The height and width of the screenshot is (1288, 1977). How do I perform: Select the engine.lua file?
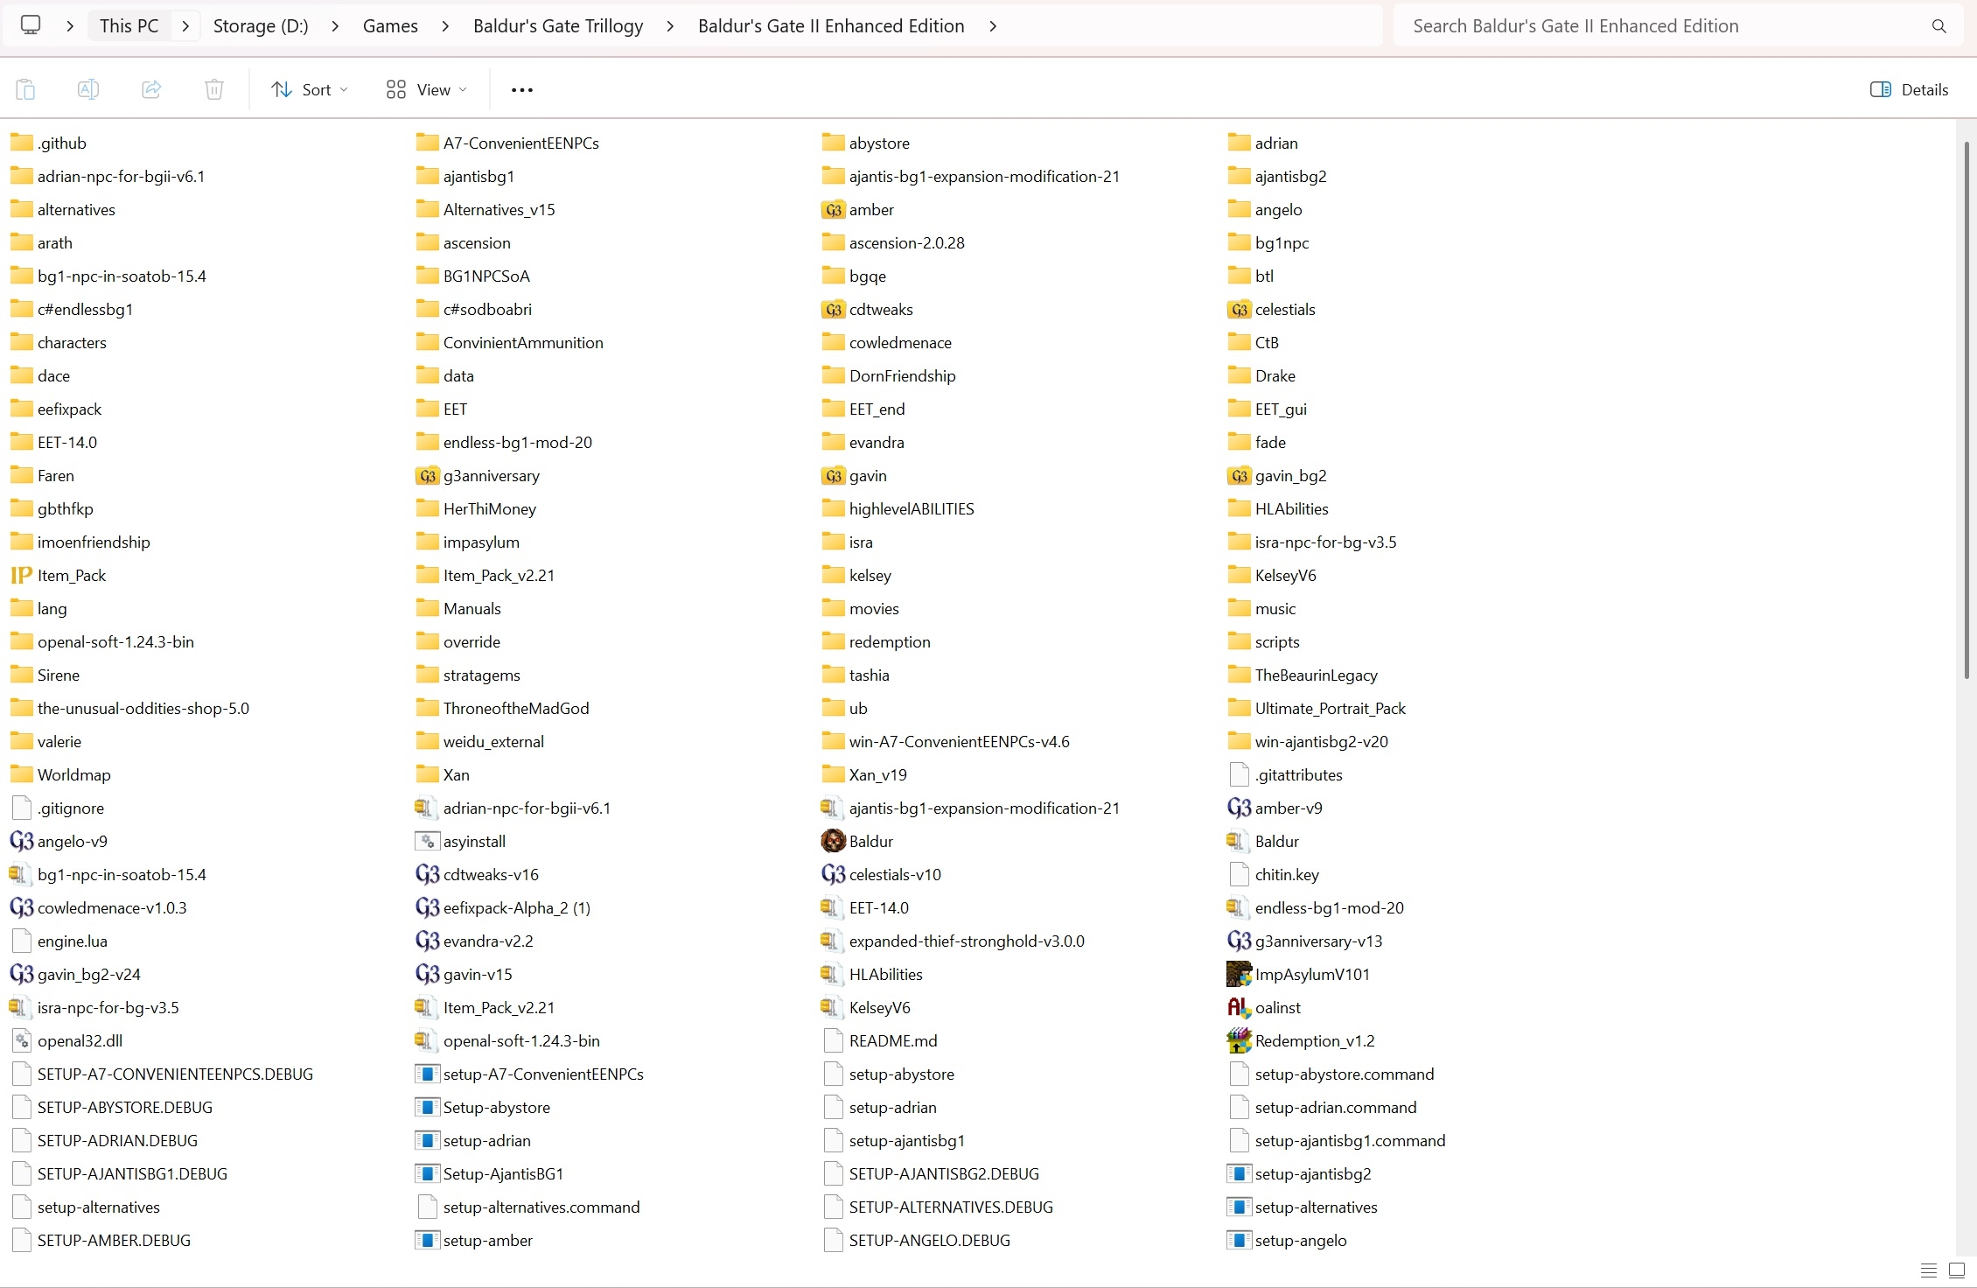click(59, 941)
